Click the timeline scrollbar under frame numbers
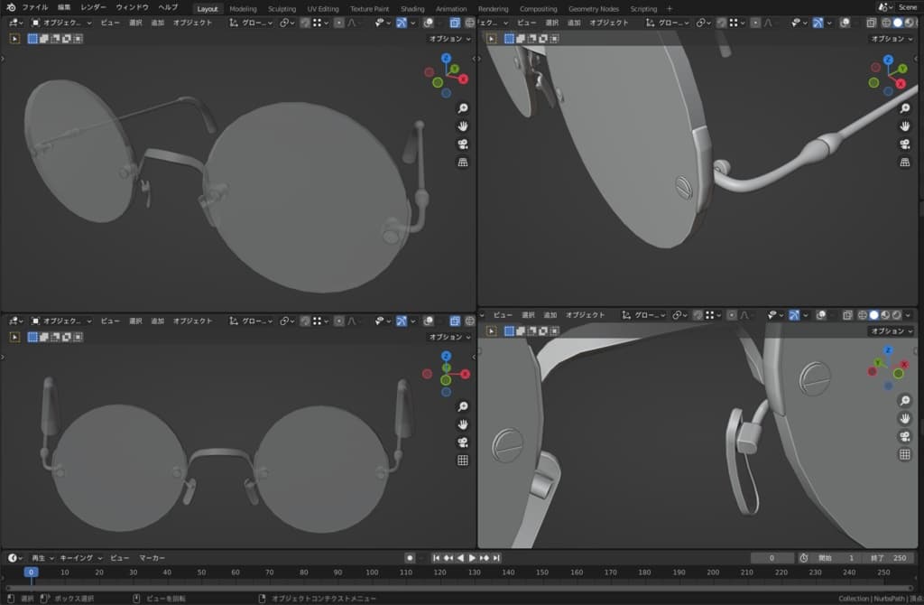924x605 pixels. [451, 587]
